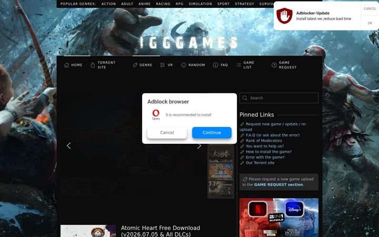379x237 pixels.
Task: Open the Netflix Disney+ 2in1 bundle ad
Action: coord(279,218)
